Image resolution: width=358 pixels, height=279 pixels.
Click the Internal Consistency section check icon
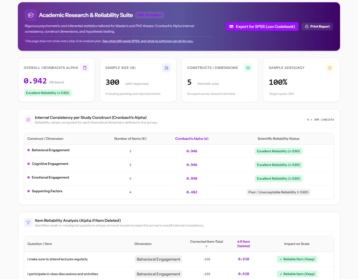click(28, 120)
